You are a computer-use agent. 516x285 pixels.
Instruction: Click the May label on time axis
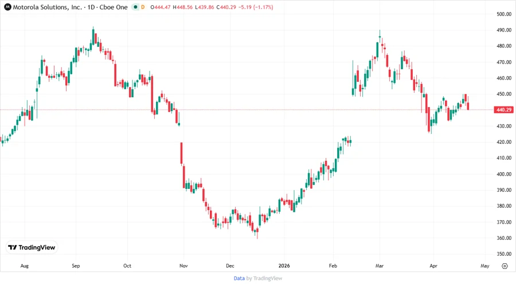point(484,266)
